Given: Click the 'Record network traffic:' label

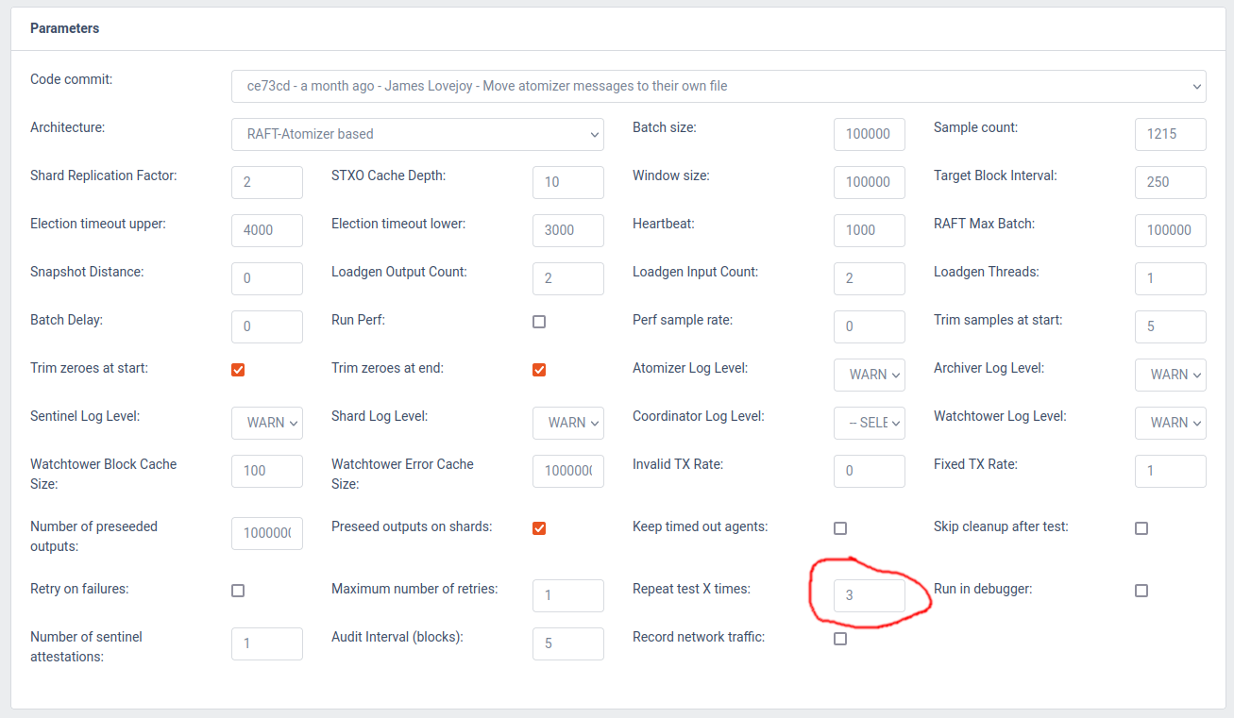Looking at the screenshot, I should click(x=699, y=637).
